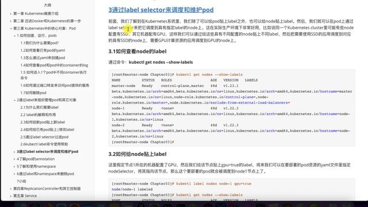Click command kubectl label nodes node-1 gpu=true
Viewport: 368px width, 207px height.
point(213,184)
